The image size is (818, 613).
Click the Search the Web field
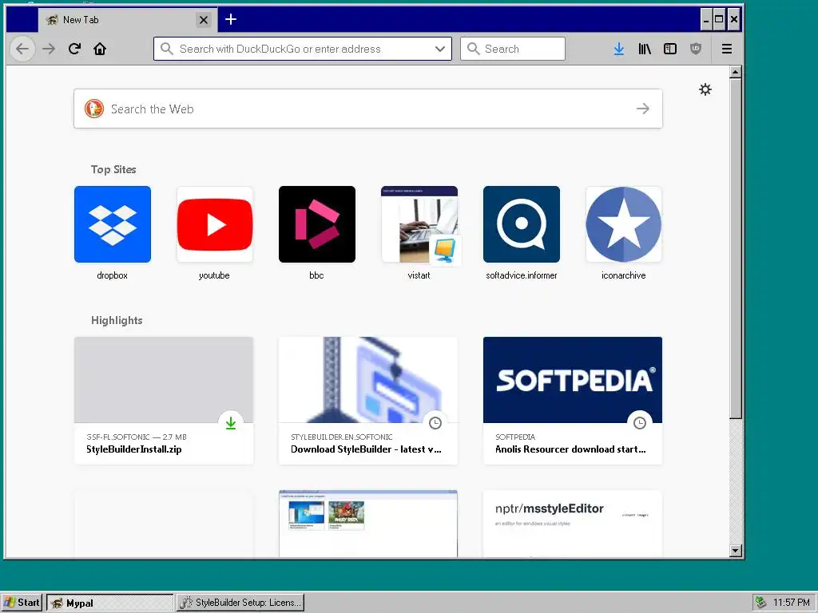point(367,109)
